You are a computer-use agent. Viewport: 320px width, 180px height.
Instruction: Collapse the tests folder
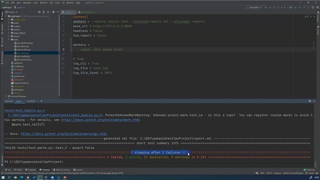pos(9,39)
